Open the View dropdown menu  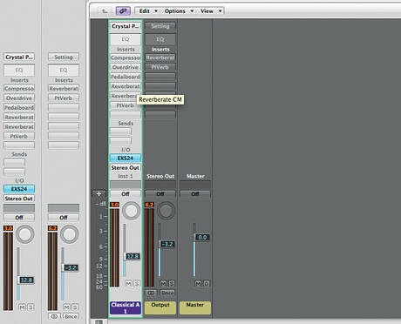211,11
